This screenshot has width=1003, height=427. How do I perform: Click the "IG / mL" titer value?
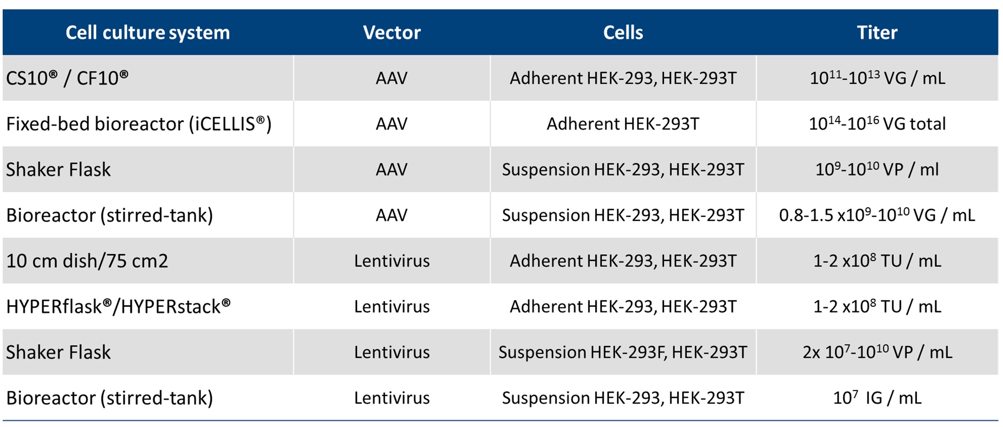(877, 398)
